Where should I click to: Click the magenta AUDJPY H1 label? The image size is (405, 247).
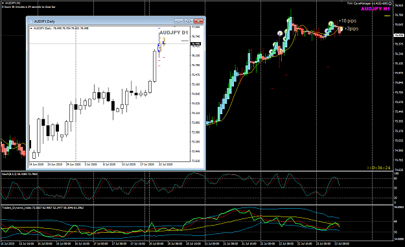pyautogui.click(x=375, y=9)
